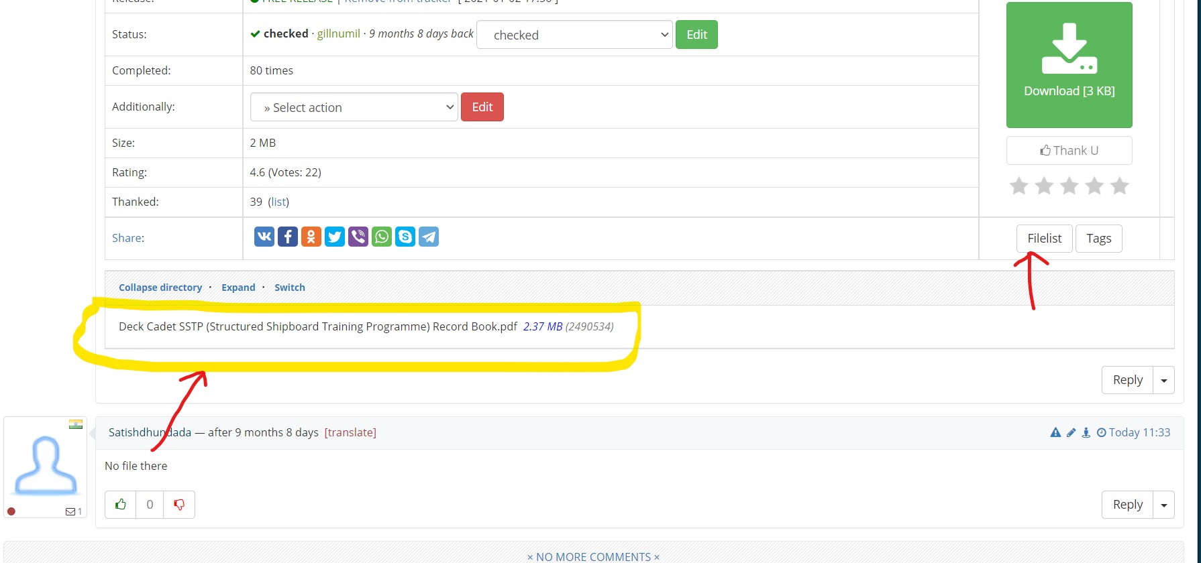The height and width of the screenshot is (563, 1201).
Task: Open the Tags tab
Action: pyautogui.click(x=1098, y=239)
